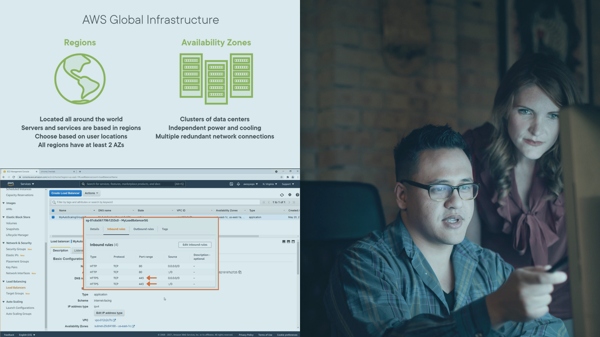Open the CloudShell terminal icon

click(x=231, y=184)
